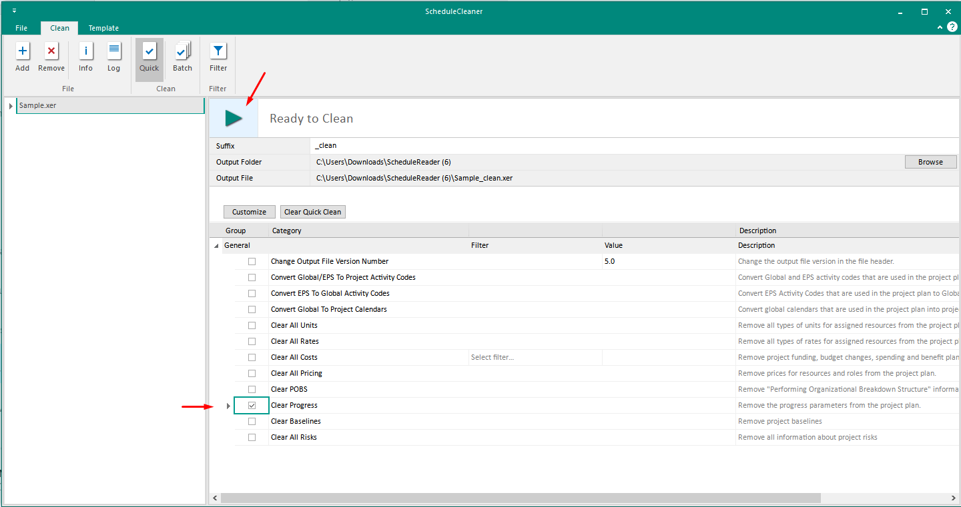Viewport: 961px width, 507px height.
Task: Open the Filter funnel icon
Action: click(218, 51)
